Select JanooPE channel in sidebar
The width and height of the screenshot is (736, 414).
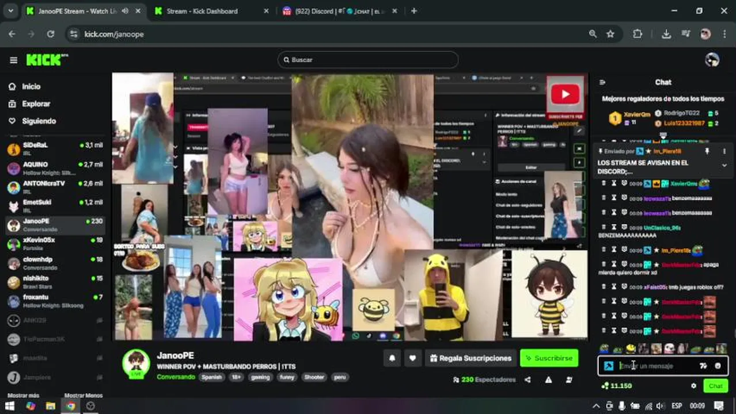[x=55, y=224]
